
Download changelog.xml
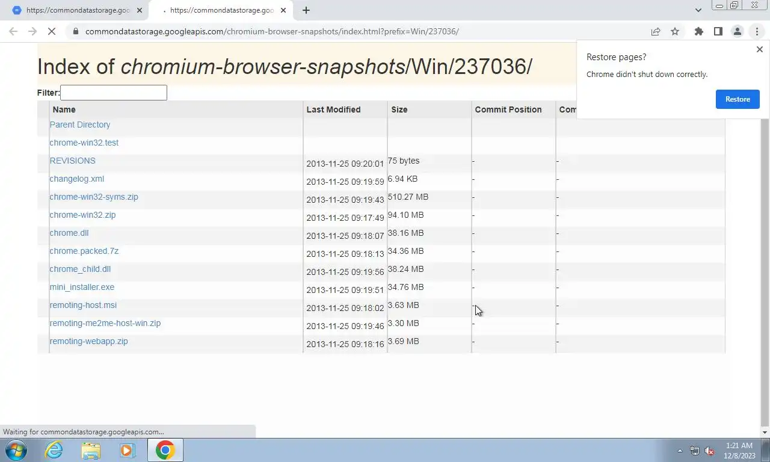pyautogui.click(x=77, y=179)
